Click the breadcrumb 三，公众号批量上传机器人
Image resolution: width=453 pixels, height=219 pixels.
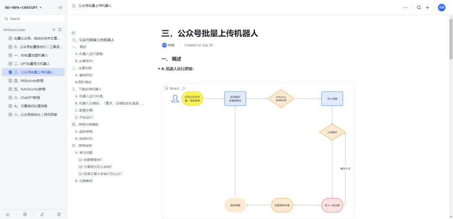click(x=92, y=6)
